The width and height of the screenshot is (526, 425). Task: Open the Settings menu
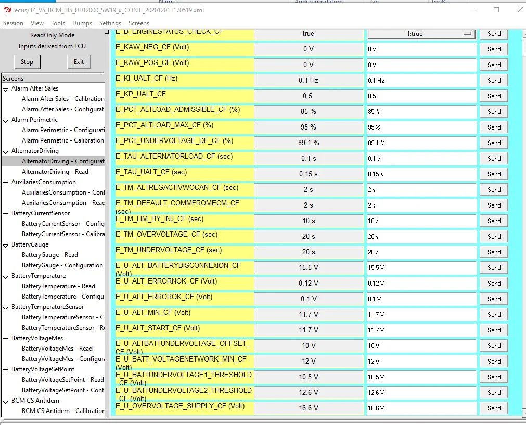(x=110, y=23)
